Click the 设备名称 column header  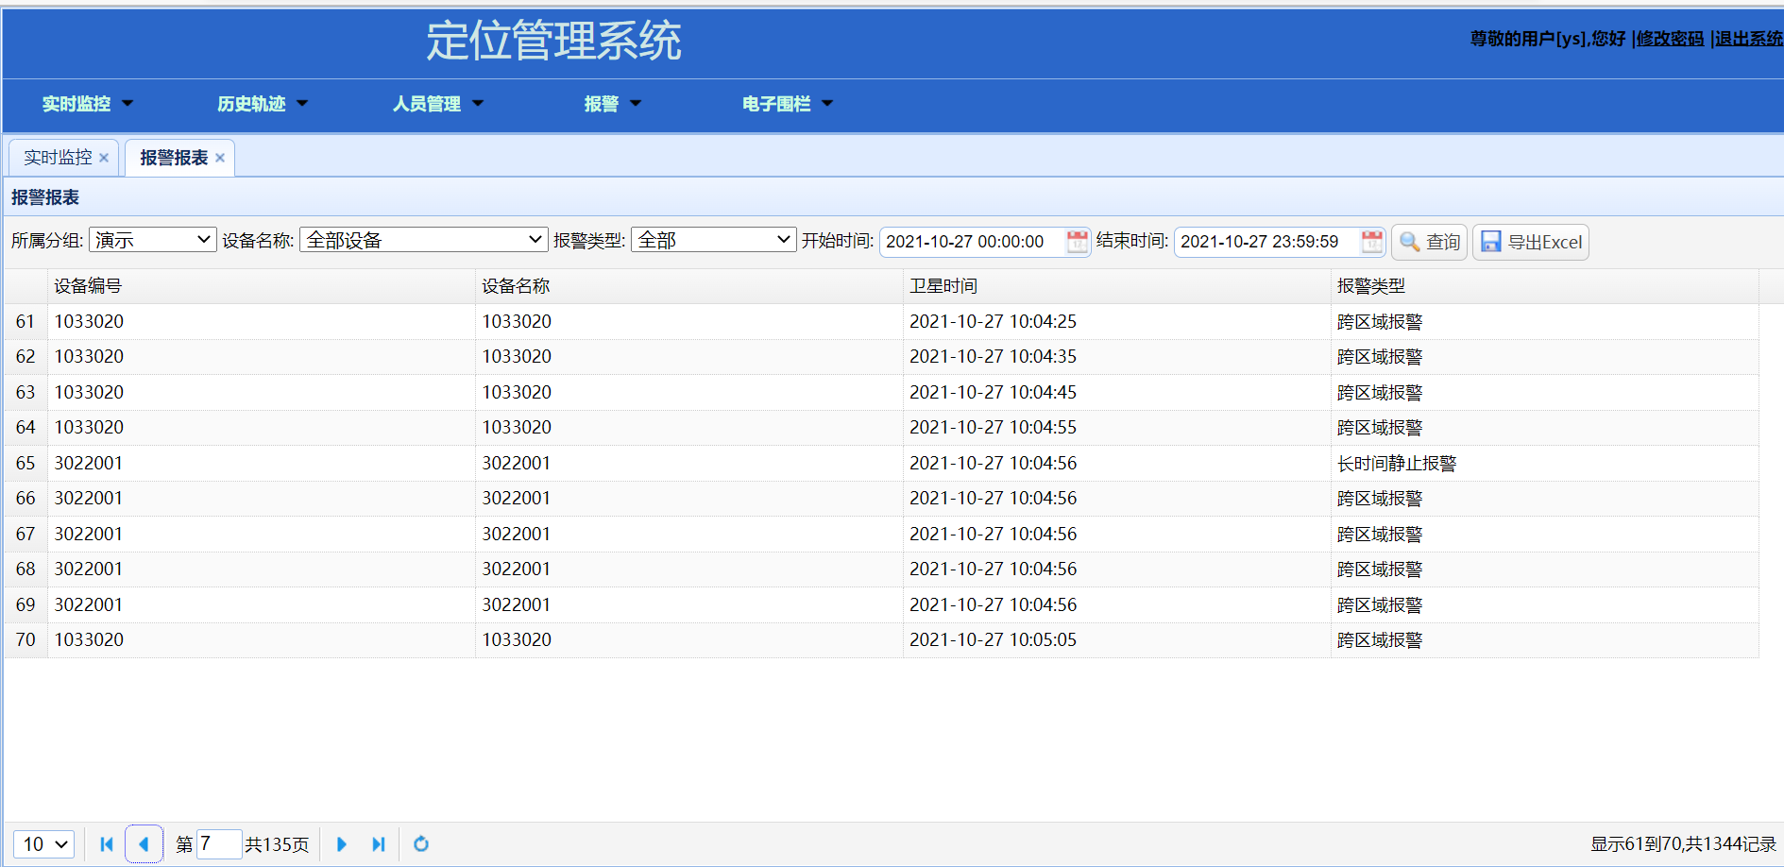tap(688, 286)
